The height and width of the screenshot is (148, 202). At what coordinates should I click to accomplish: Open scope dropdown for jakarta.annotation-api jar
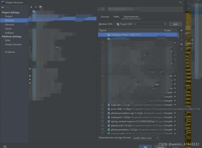tap(175, 113)
